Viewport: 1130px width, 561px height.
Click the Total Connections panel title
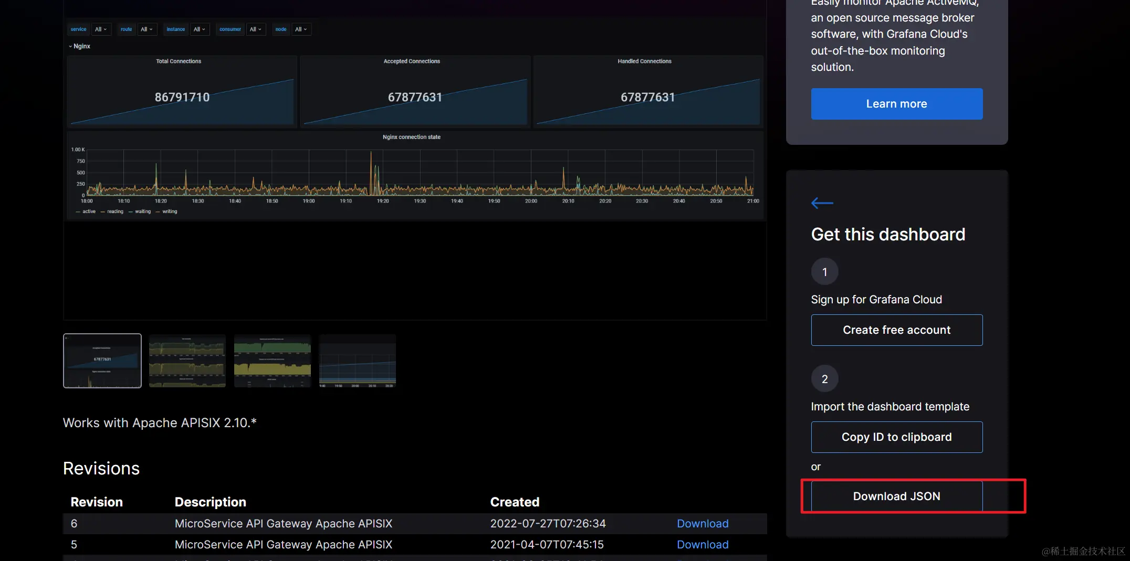179,61
